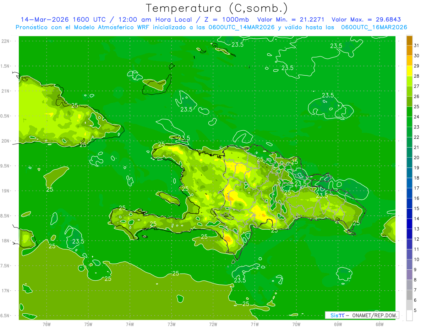Click the '21N' latitude axis label
This screenshot has height=329, width=426.
point(5,91)
